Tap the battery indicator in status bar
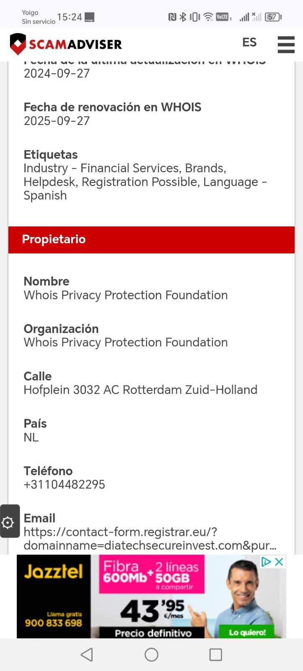303x671 pixels. click(x=273, y=17)
